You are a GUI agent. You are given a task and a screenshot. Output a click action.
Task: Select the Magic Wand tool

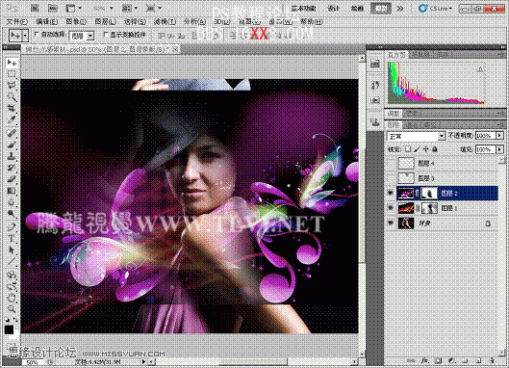(12, 97)
